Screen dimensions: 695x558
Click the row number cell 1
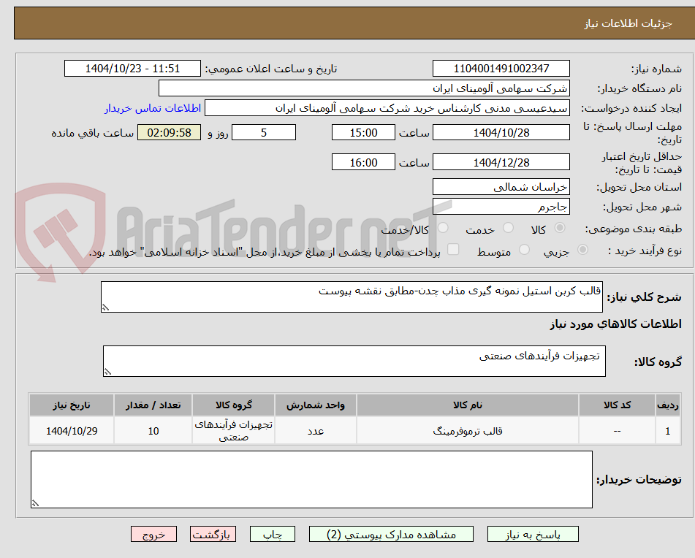(x=668, y=430)
